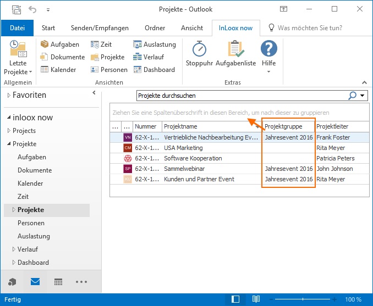Screen dimensions: 373x306
Task: Open the Datei tab
Action: click(x=18, y=28)
